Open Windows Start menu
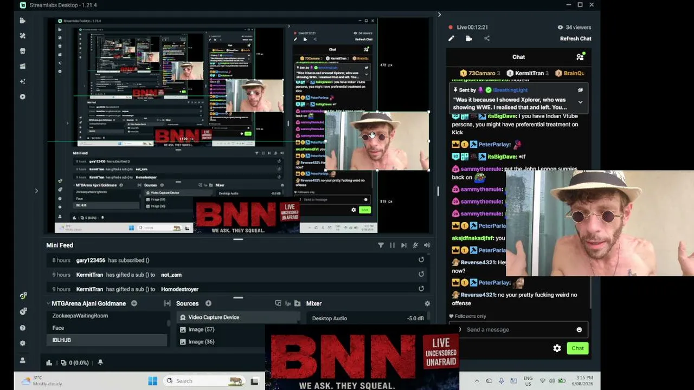 coord(152,381)
